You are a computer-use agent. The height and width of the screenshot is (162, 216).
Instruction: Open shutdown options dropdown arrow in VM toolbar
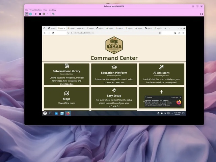point(48,14)
